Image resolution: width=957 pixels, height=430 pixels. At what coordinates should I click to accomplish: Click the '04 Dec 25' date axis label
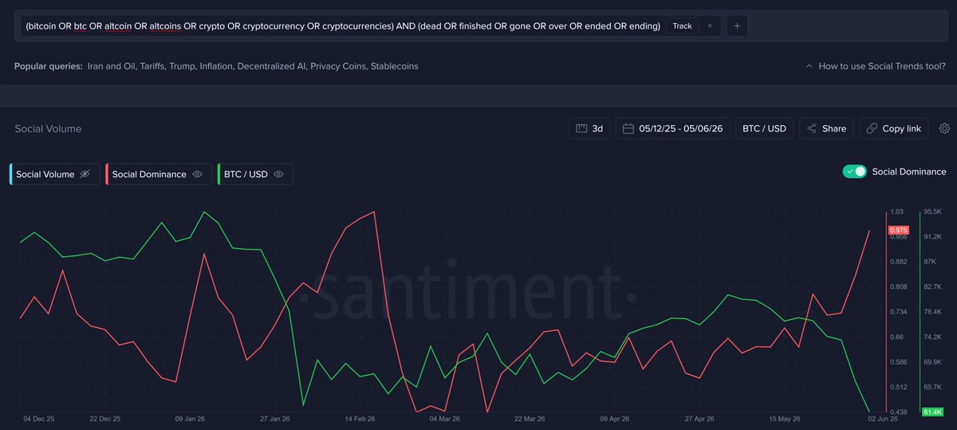(37, 417)
